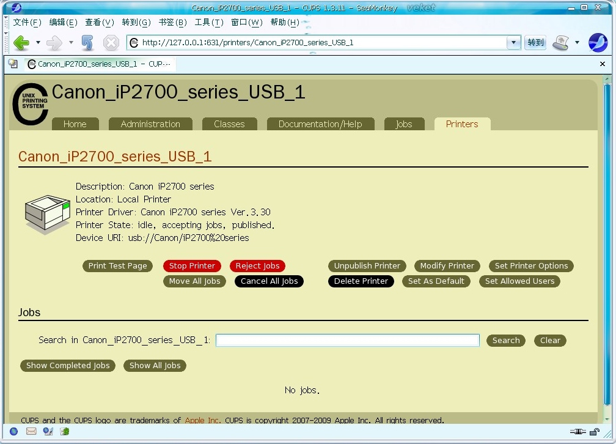Screen dimensions: 616x444
Task: Open the 书签(B) menu
Action: click(x=172, y=23)
